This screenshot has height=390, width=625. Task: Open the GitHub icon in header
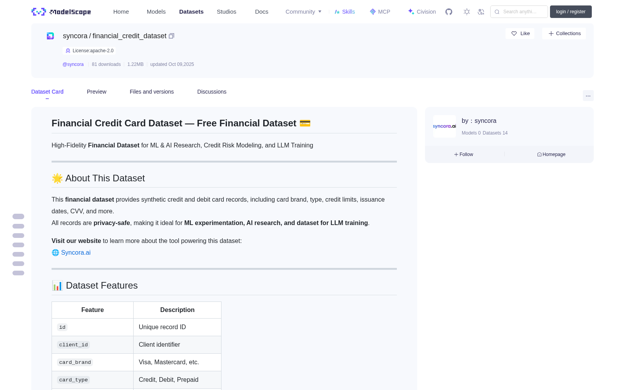(449, 12)
